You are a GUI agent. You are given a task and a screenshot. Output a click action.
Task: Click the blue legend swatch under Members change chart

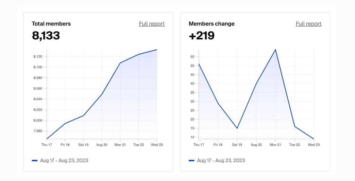click(191, 160)
